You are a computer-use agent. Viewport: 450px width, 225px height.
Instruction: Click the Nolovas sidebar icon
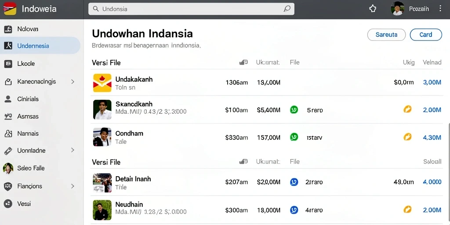point(8,29)
